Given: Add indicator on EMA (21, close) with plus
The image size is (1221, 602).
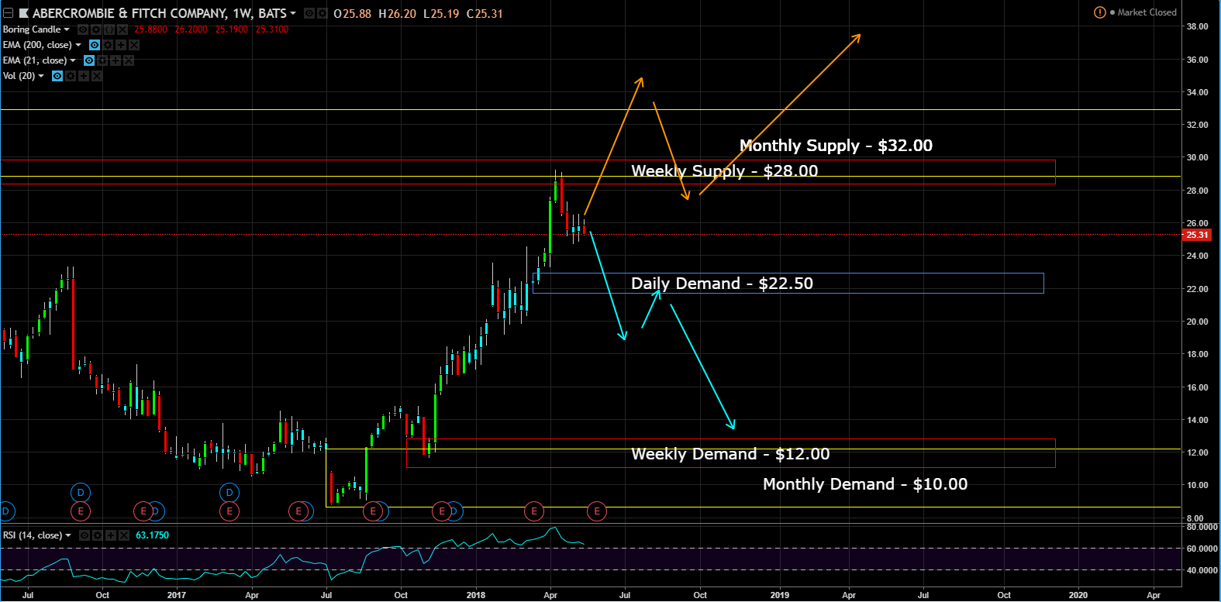Looking at the screenshot, I should coord(116,60).
